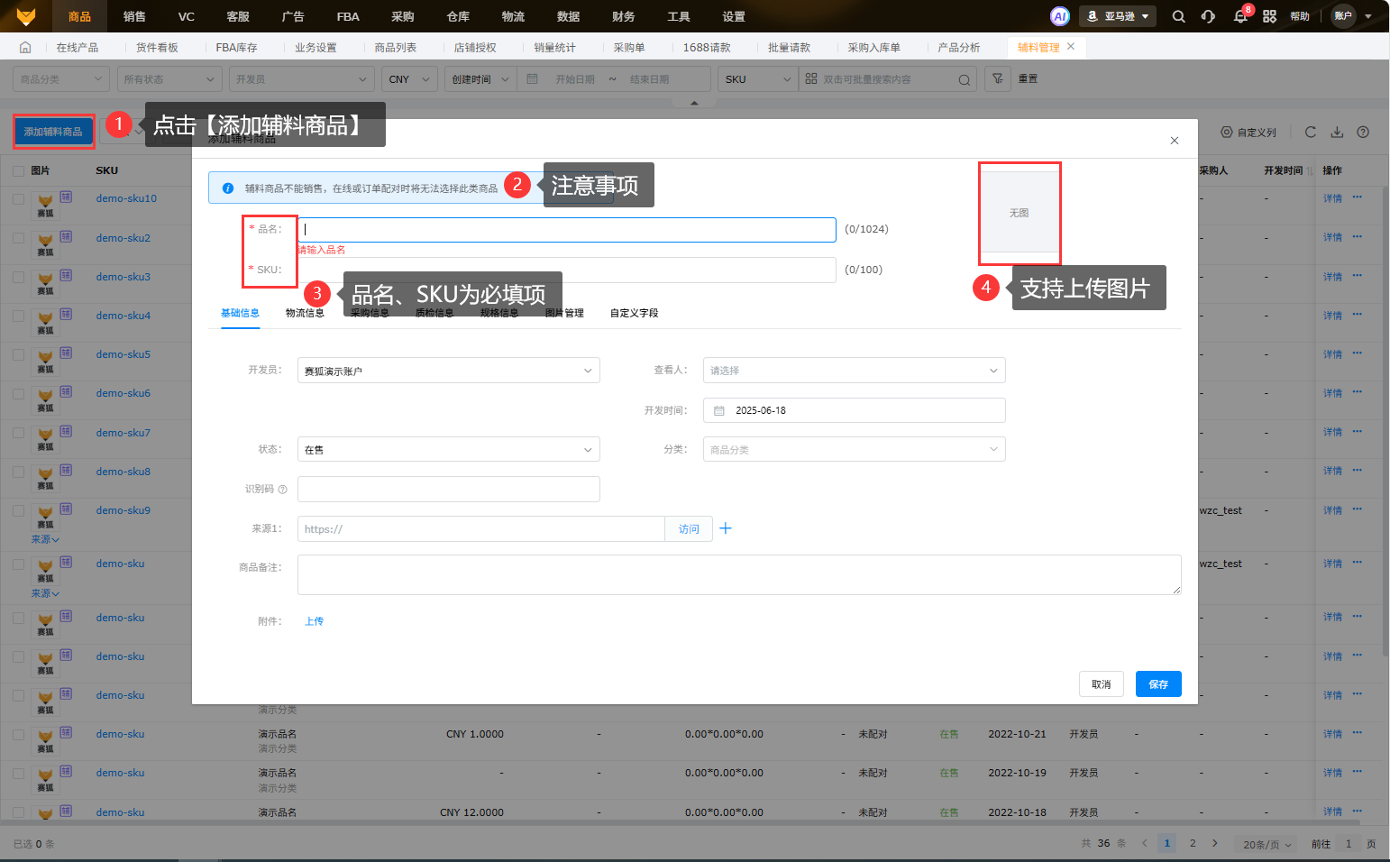Open the notifications bell with badge 8

point(1240,16)
